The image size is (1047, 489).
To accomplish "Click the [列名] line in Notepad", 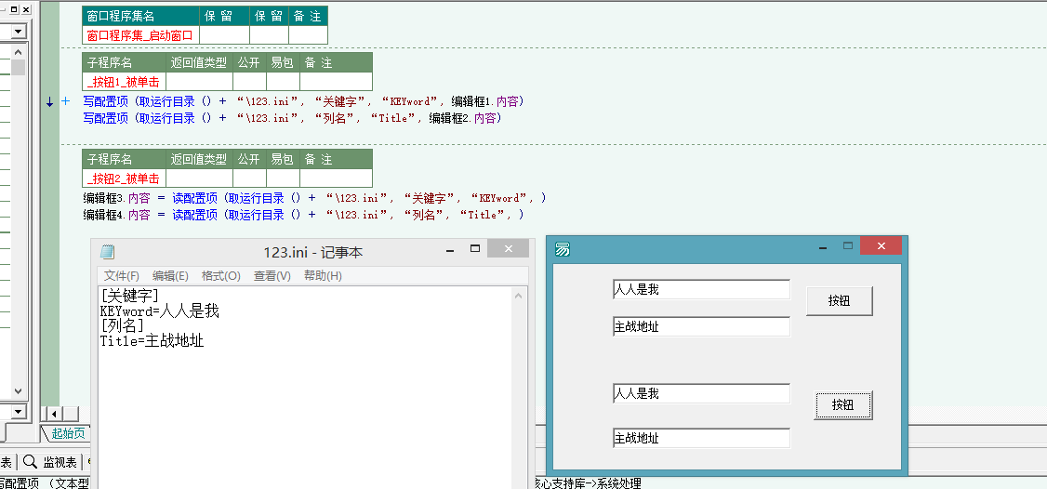I will coord(122,326).
